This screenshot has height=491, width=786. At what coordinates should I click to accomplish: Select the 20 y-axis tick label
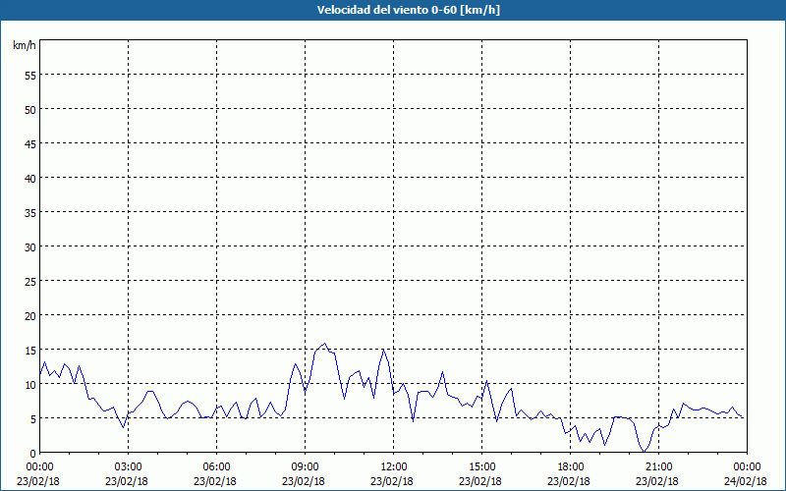pyautogui.click(x=30, y=315)
